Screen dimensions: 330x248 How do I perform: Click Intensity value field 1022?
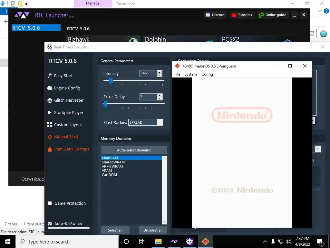[x=148, y=73]
